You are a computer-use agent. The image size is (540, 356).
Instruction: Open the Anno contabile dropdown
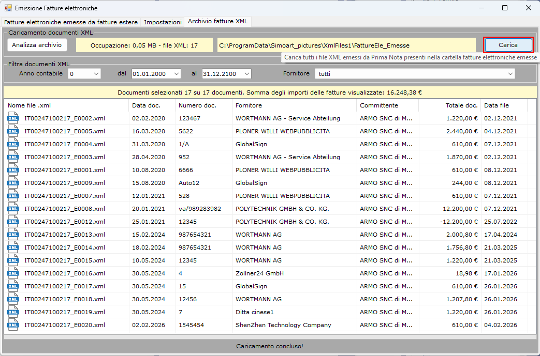(96, 74)
